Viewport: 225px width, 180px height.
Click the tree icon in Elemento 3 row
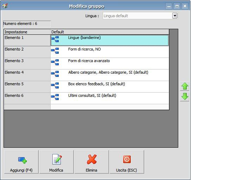tap(55, 62)
